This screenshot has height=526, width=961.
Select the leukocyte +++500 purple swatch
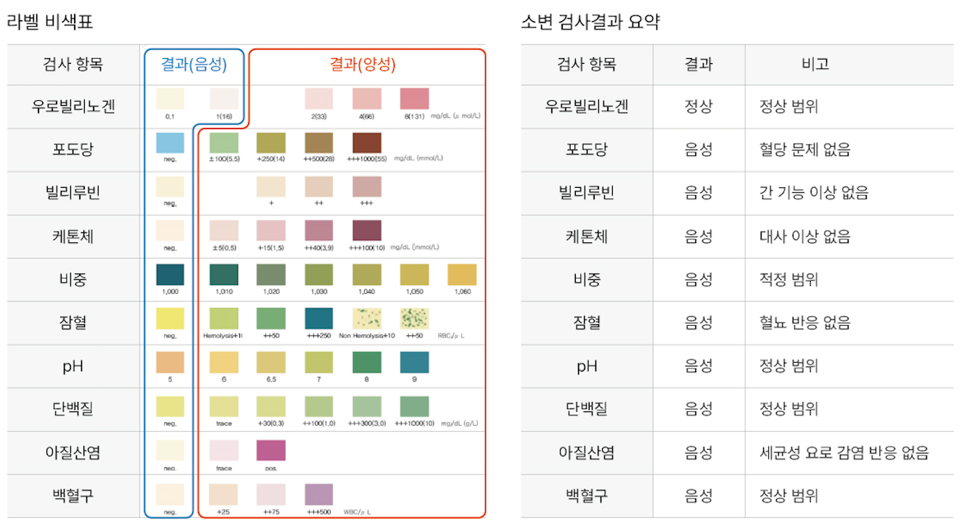[318, 495]
